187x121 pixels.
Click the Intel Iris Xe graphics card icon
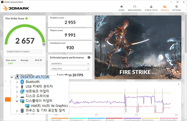(27, 106)
